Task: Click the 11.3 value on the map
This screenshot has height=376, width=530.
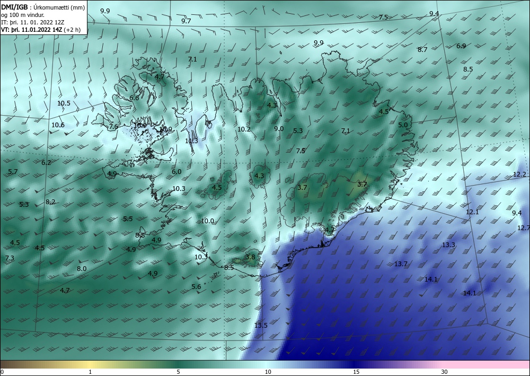Action: [192, 141]
